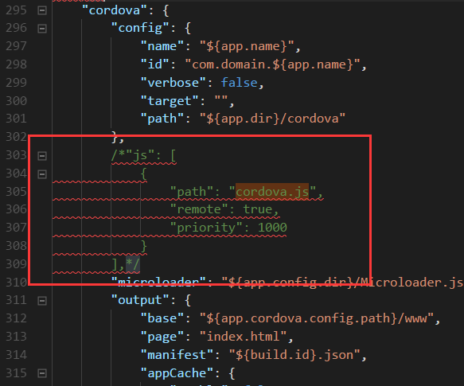The image size is (464, 386).
Task: Click the "cordova" key text
Action: [115, 10]
